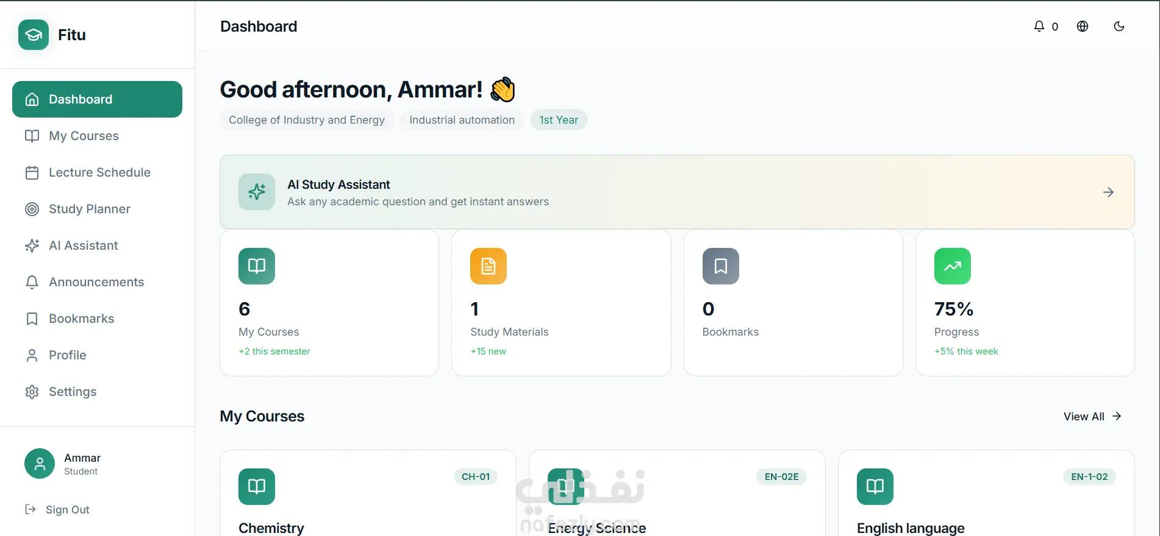The height and width of the screenshot is (536, 1160).
Task: Open AI Study Assistant banner arrow
Action: pos(1109,192)
